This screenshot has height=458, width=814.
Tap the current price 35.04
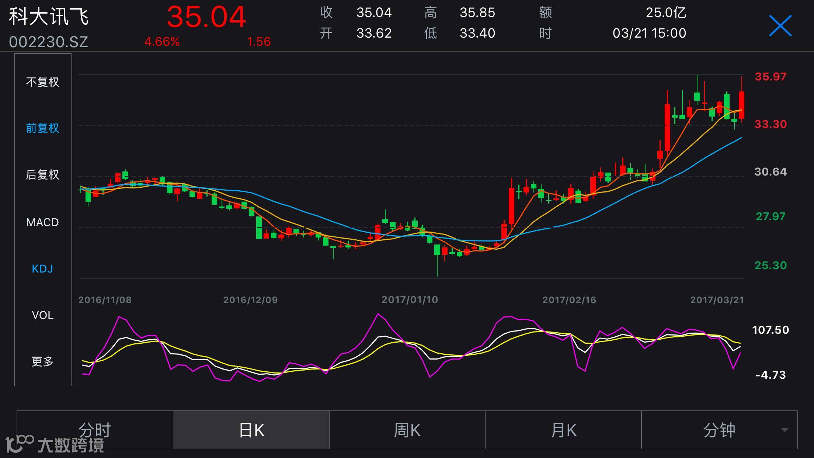[x=206, y=17]
